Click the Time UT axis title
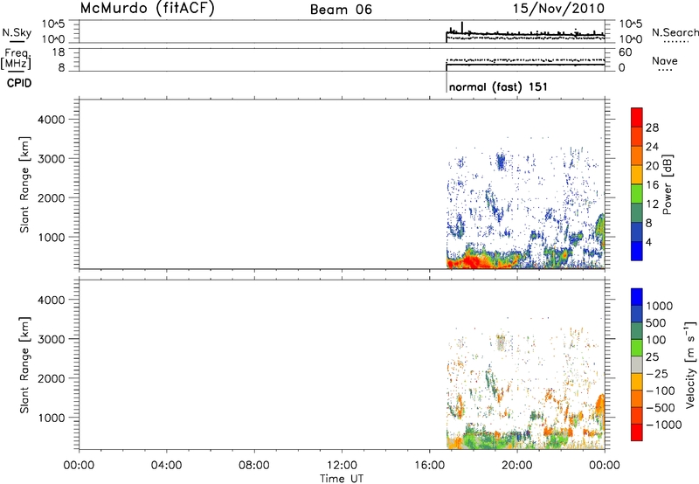Viewport: 699px width, 484px height. (x=342, y=479)
